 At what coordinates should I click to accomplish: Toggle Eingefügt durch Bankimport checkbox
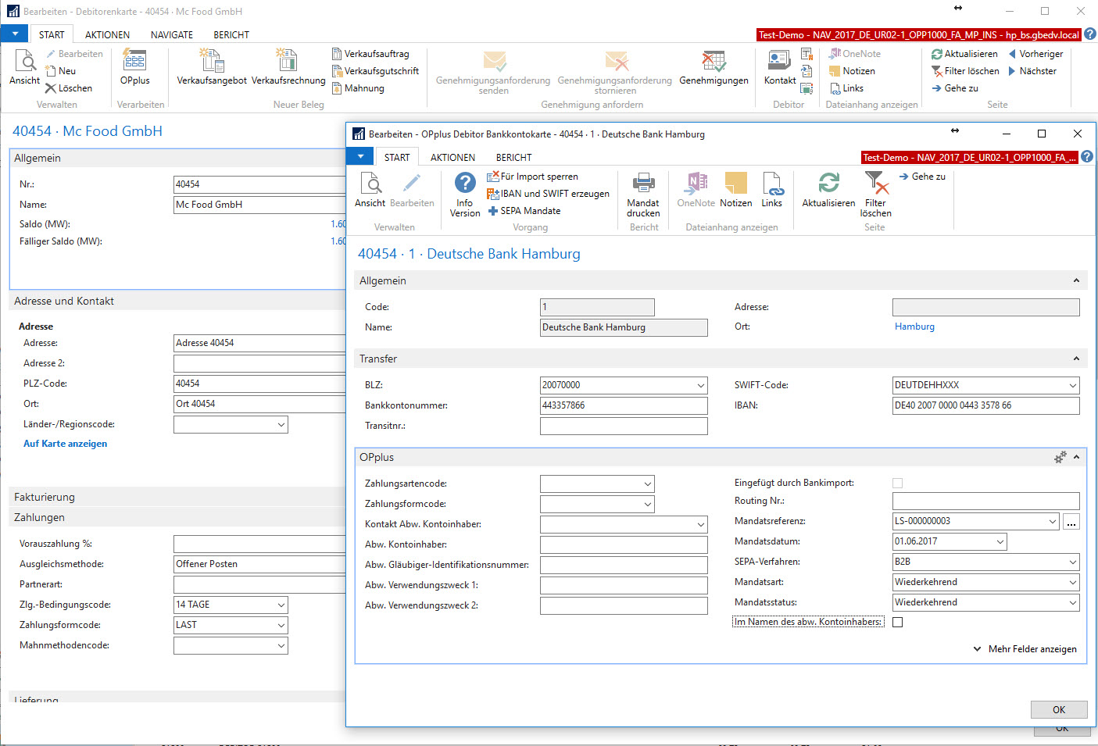tap(897, 484)
